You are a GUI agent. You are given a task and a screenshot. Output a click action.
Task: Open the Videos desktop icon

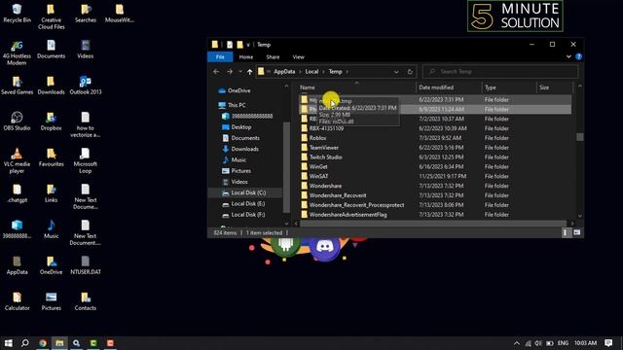tap(86, 50)
